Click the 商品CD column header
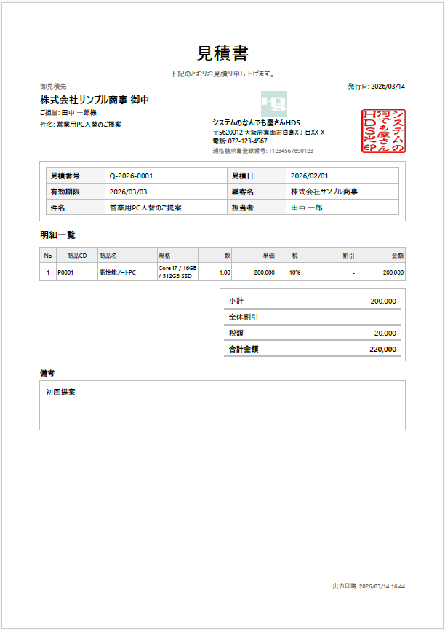445x630 pixels. pyautogui.click(x=76, y=256)
